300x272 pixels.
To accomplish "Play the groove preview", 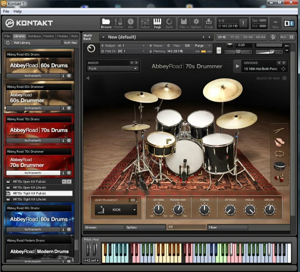I will point(237,66).
